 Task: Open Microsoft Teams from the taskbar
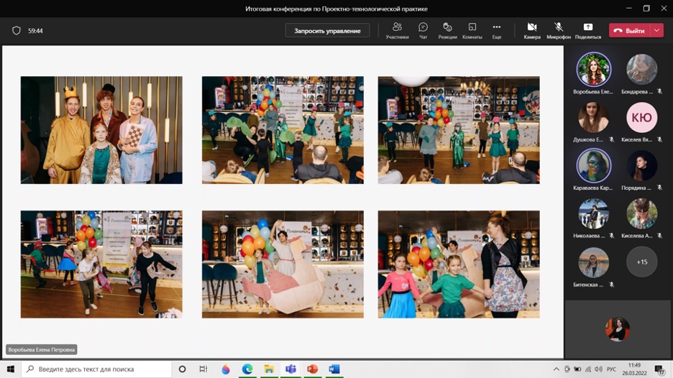290,369
